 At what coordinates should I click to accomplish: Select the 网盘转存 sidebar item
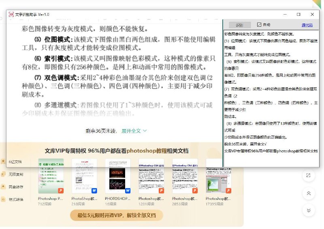15,187
